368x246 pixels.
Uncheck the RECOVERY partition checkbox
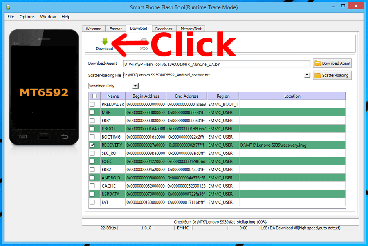(92, 145)
